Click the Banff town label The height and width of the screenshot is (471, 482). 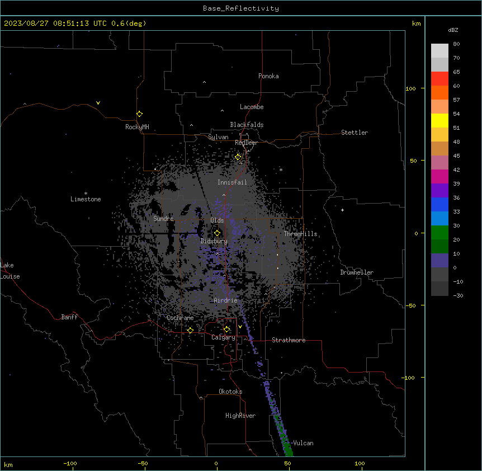pos(69,317)
